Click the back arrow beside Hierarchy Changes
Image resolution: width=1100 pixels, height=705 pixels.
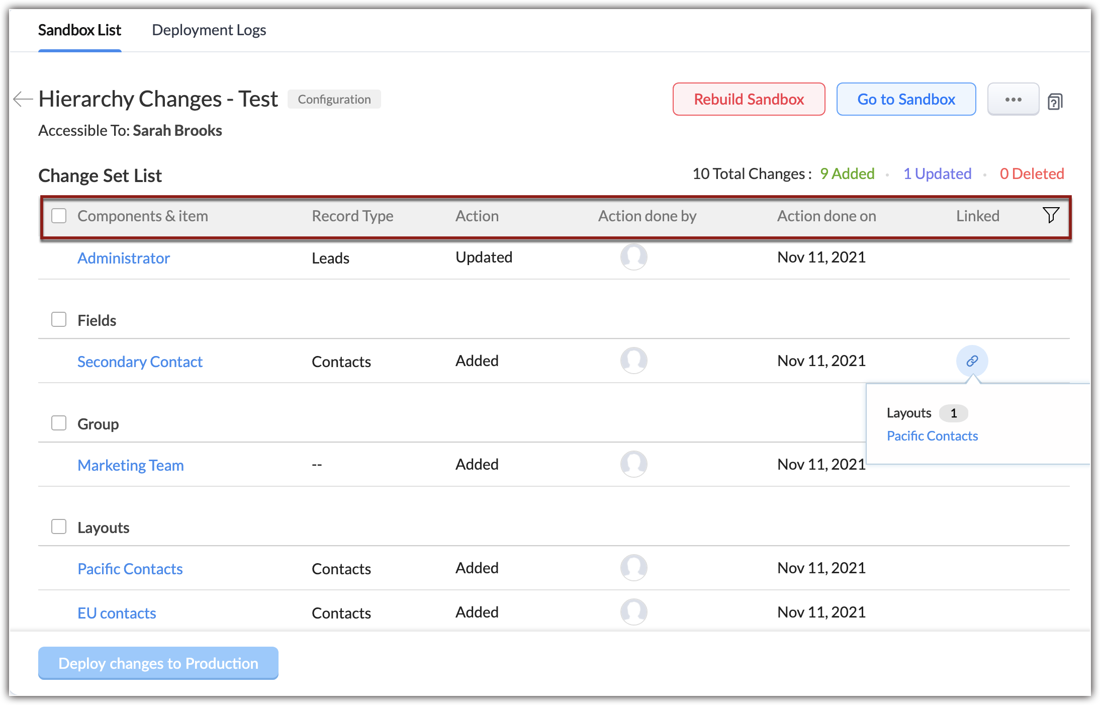tap(23, 99)
